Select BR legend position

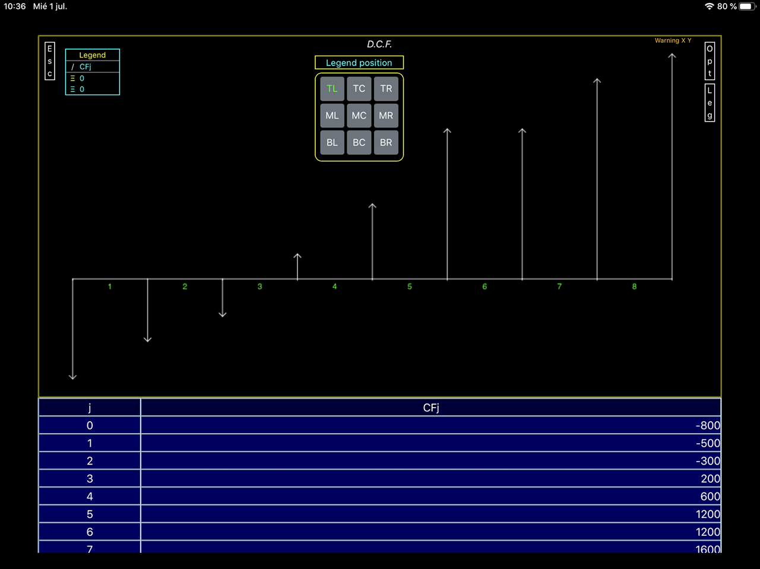coord(386,142)
